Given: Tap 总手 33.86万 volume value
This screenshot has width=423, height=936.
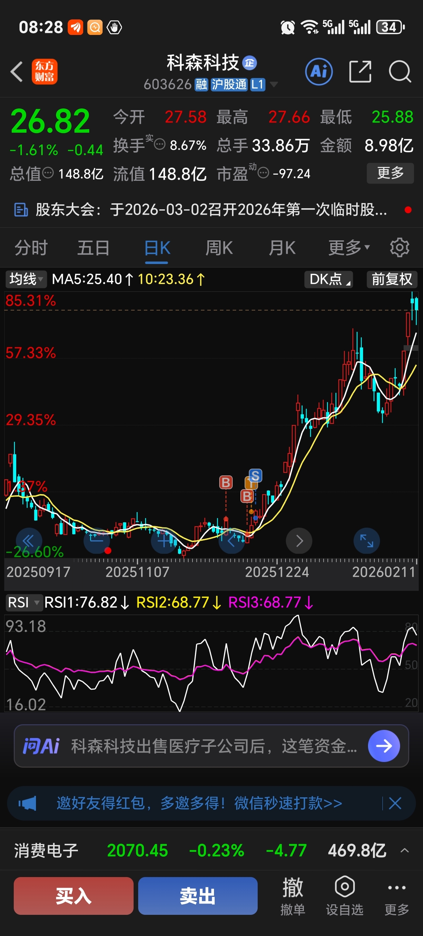Looking at the screenshot, I should [263, 145].
